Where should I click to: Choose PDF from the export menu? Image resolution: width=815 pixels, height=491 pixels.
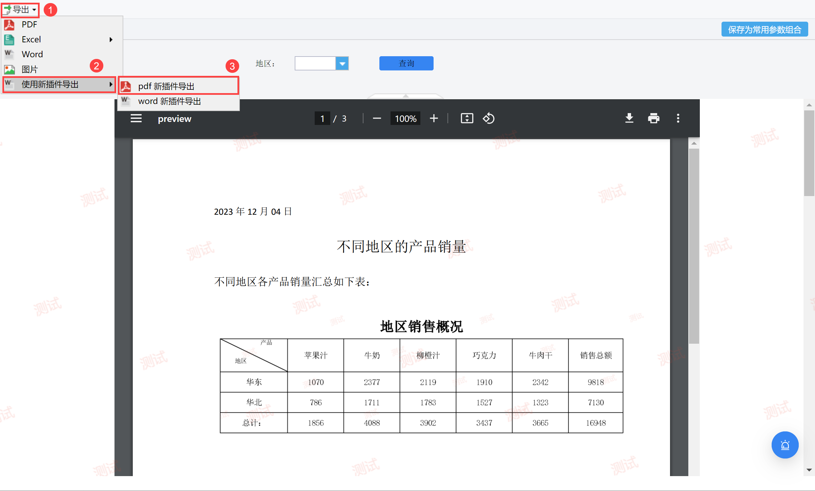click(x=29, y=24)
